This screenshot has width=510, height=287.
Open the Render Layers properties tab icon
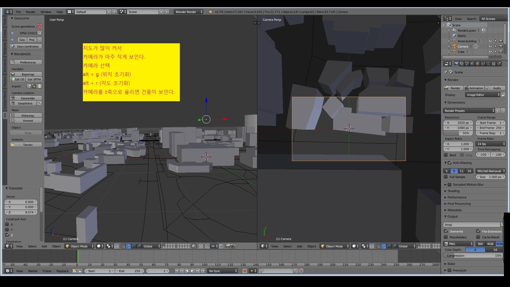(462, 64)
